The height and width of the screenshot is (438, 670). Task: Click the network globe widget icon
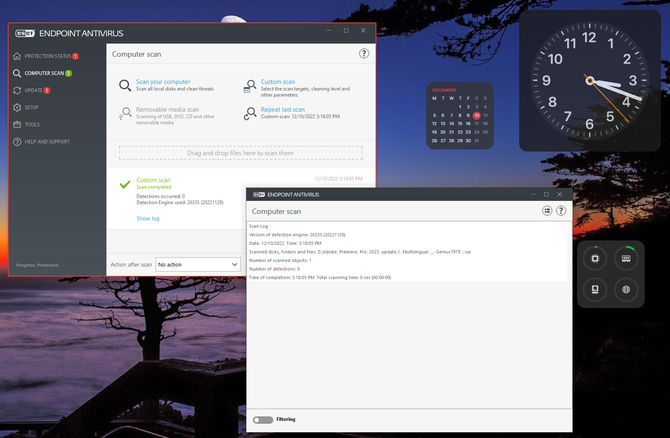(626, 289)
